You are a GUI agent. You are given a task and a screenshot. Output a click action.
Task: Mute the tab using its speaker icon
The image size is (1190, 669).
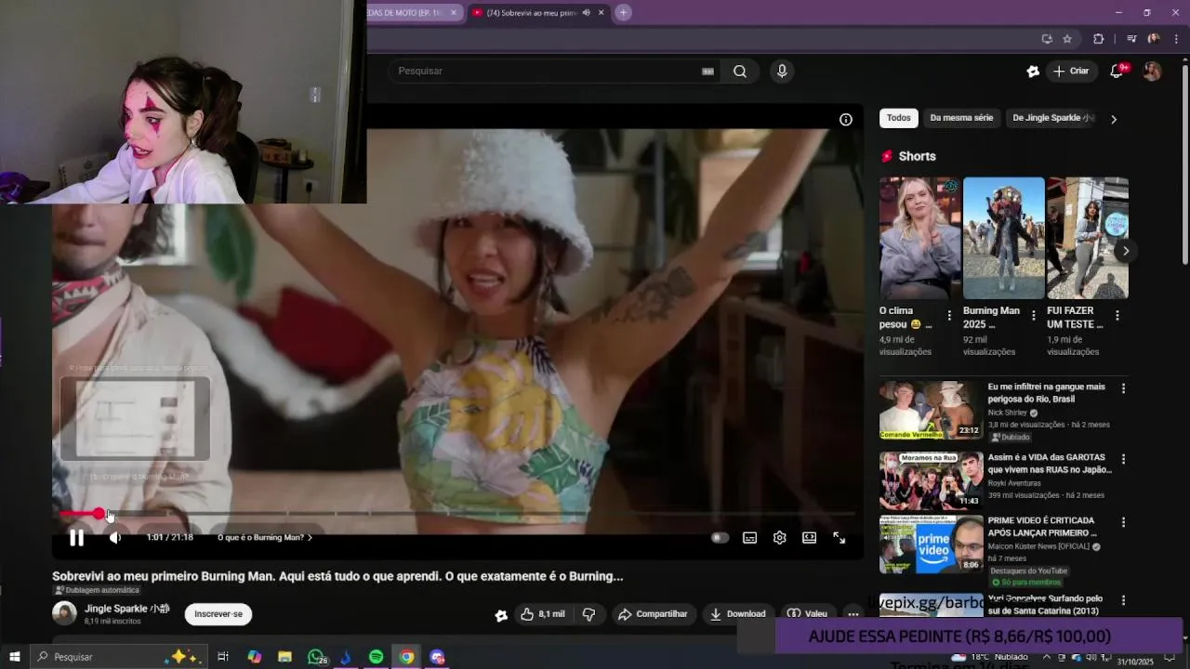pyautogui.click(x=586, y=13)
